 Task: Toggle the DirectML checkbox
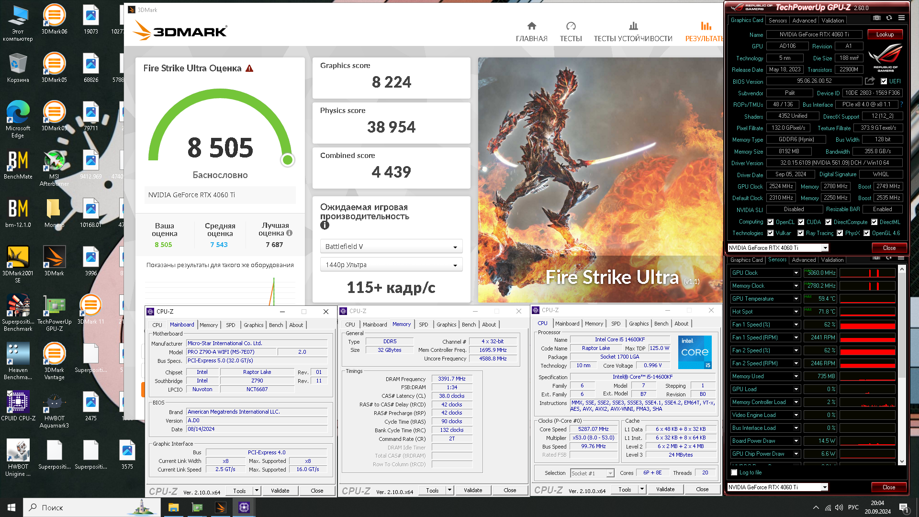874,222
